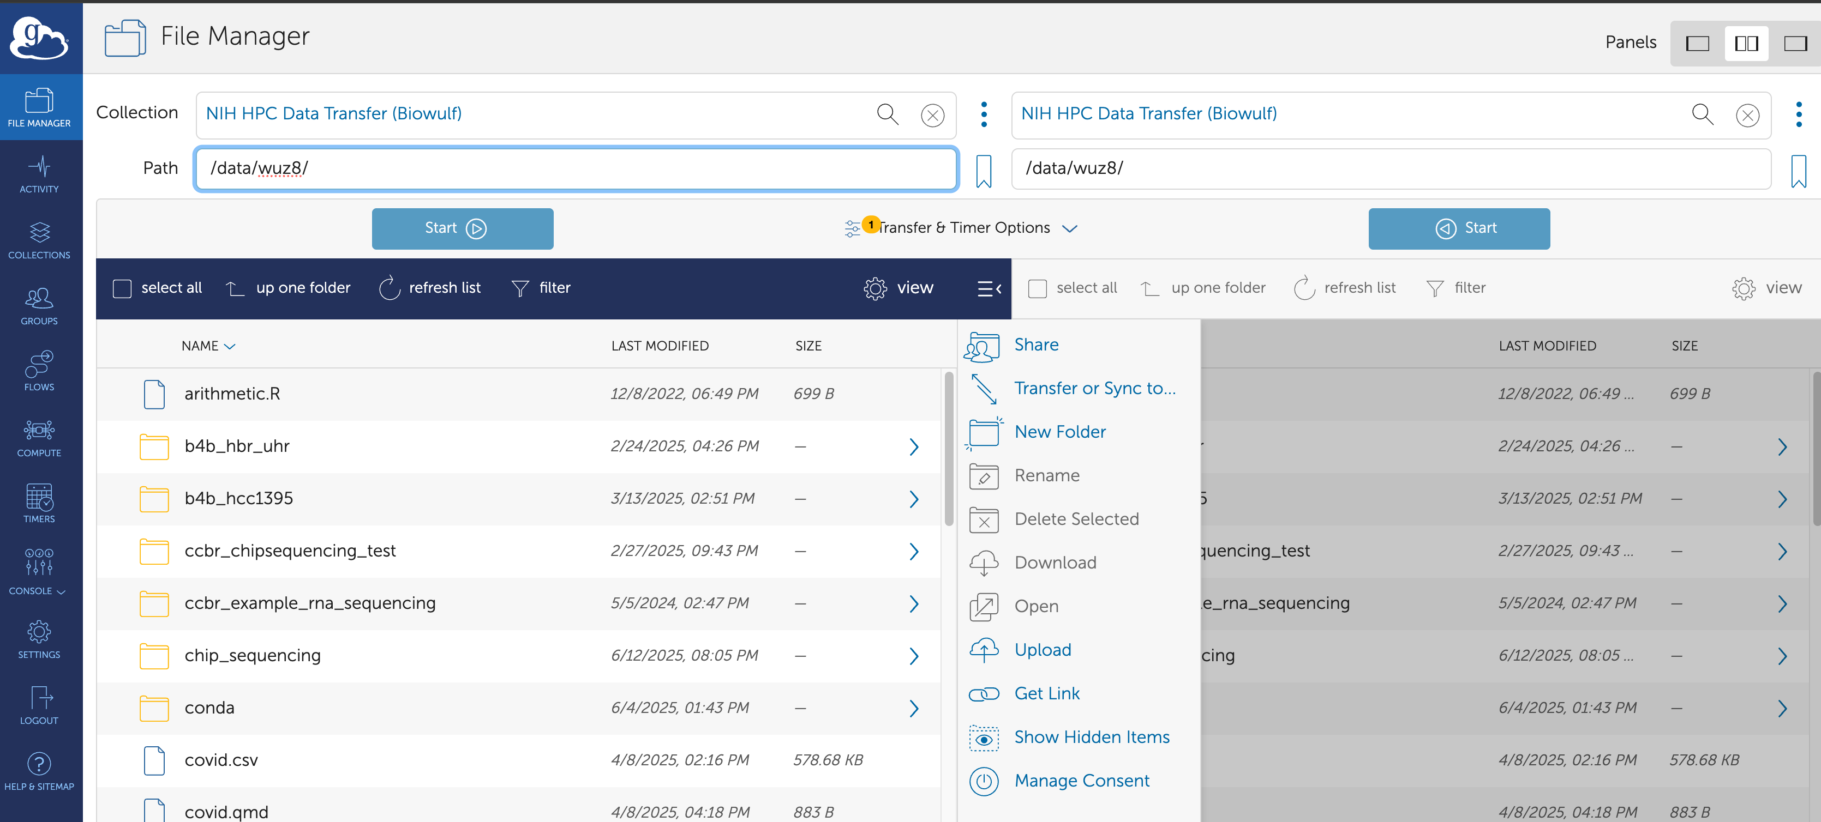Screen dimensions: 1821x822
Task: Search collections with right panel magnifier icon
Action: pos(1702,114)
